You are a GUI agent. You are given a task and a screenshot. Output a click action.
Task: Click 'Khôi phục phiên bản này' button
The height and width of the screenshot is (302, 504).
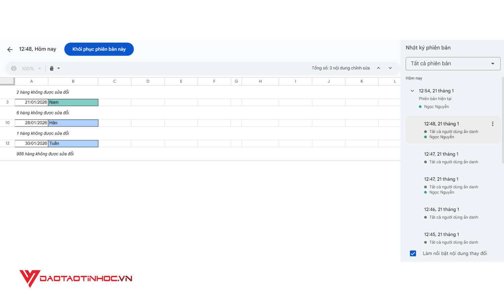click(x=99, y=49)
